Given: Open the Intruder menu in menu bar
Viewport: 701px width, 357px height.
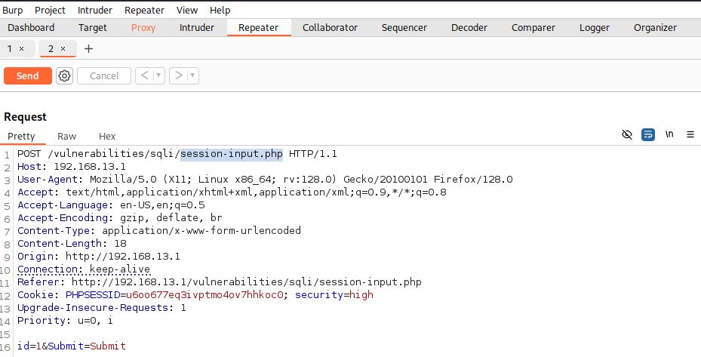Looking at the screenshot, I should point(95,11).
